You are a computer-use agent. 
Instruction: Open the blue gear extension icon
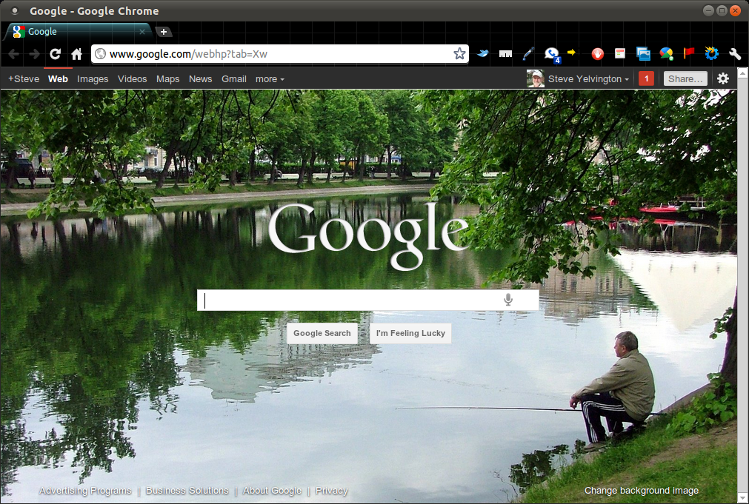712,53
